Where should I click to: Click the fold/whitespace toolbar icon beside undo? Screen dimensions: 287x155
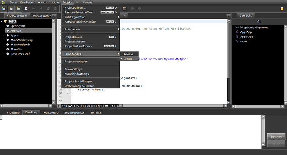26,9
